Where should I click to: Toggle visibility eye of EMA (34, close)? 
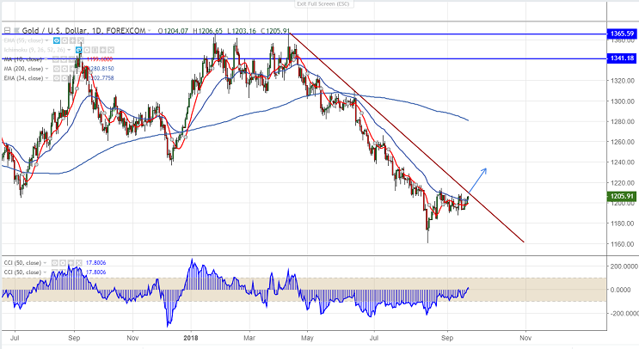pos(57,78)
